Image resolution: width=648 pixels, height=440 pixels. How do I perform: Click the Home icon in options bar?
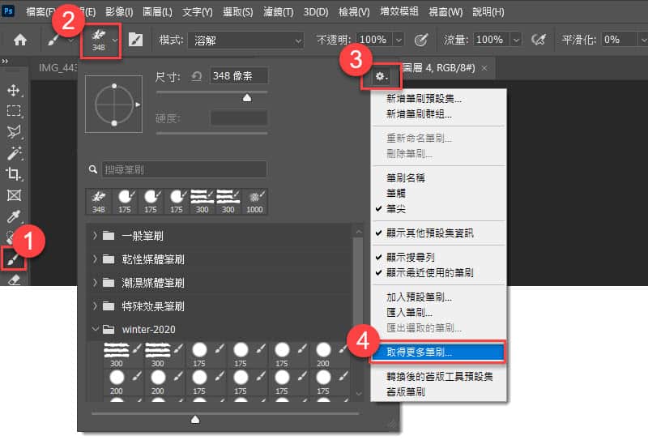pos(19,41)
